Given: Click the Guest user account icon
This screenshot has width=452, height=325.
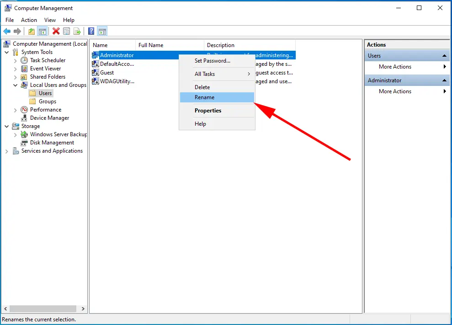Looking at the screenshot, I should point(96,72).
